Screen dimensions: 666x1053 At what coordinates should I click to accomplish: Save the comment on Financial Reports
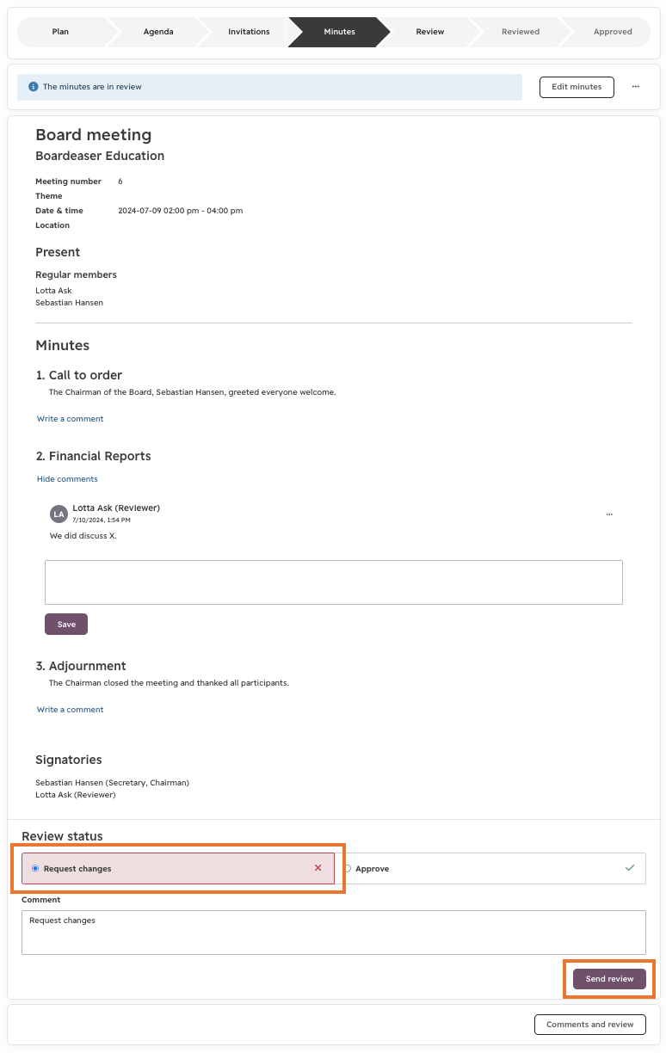coord(66,625)
